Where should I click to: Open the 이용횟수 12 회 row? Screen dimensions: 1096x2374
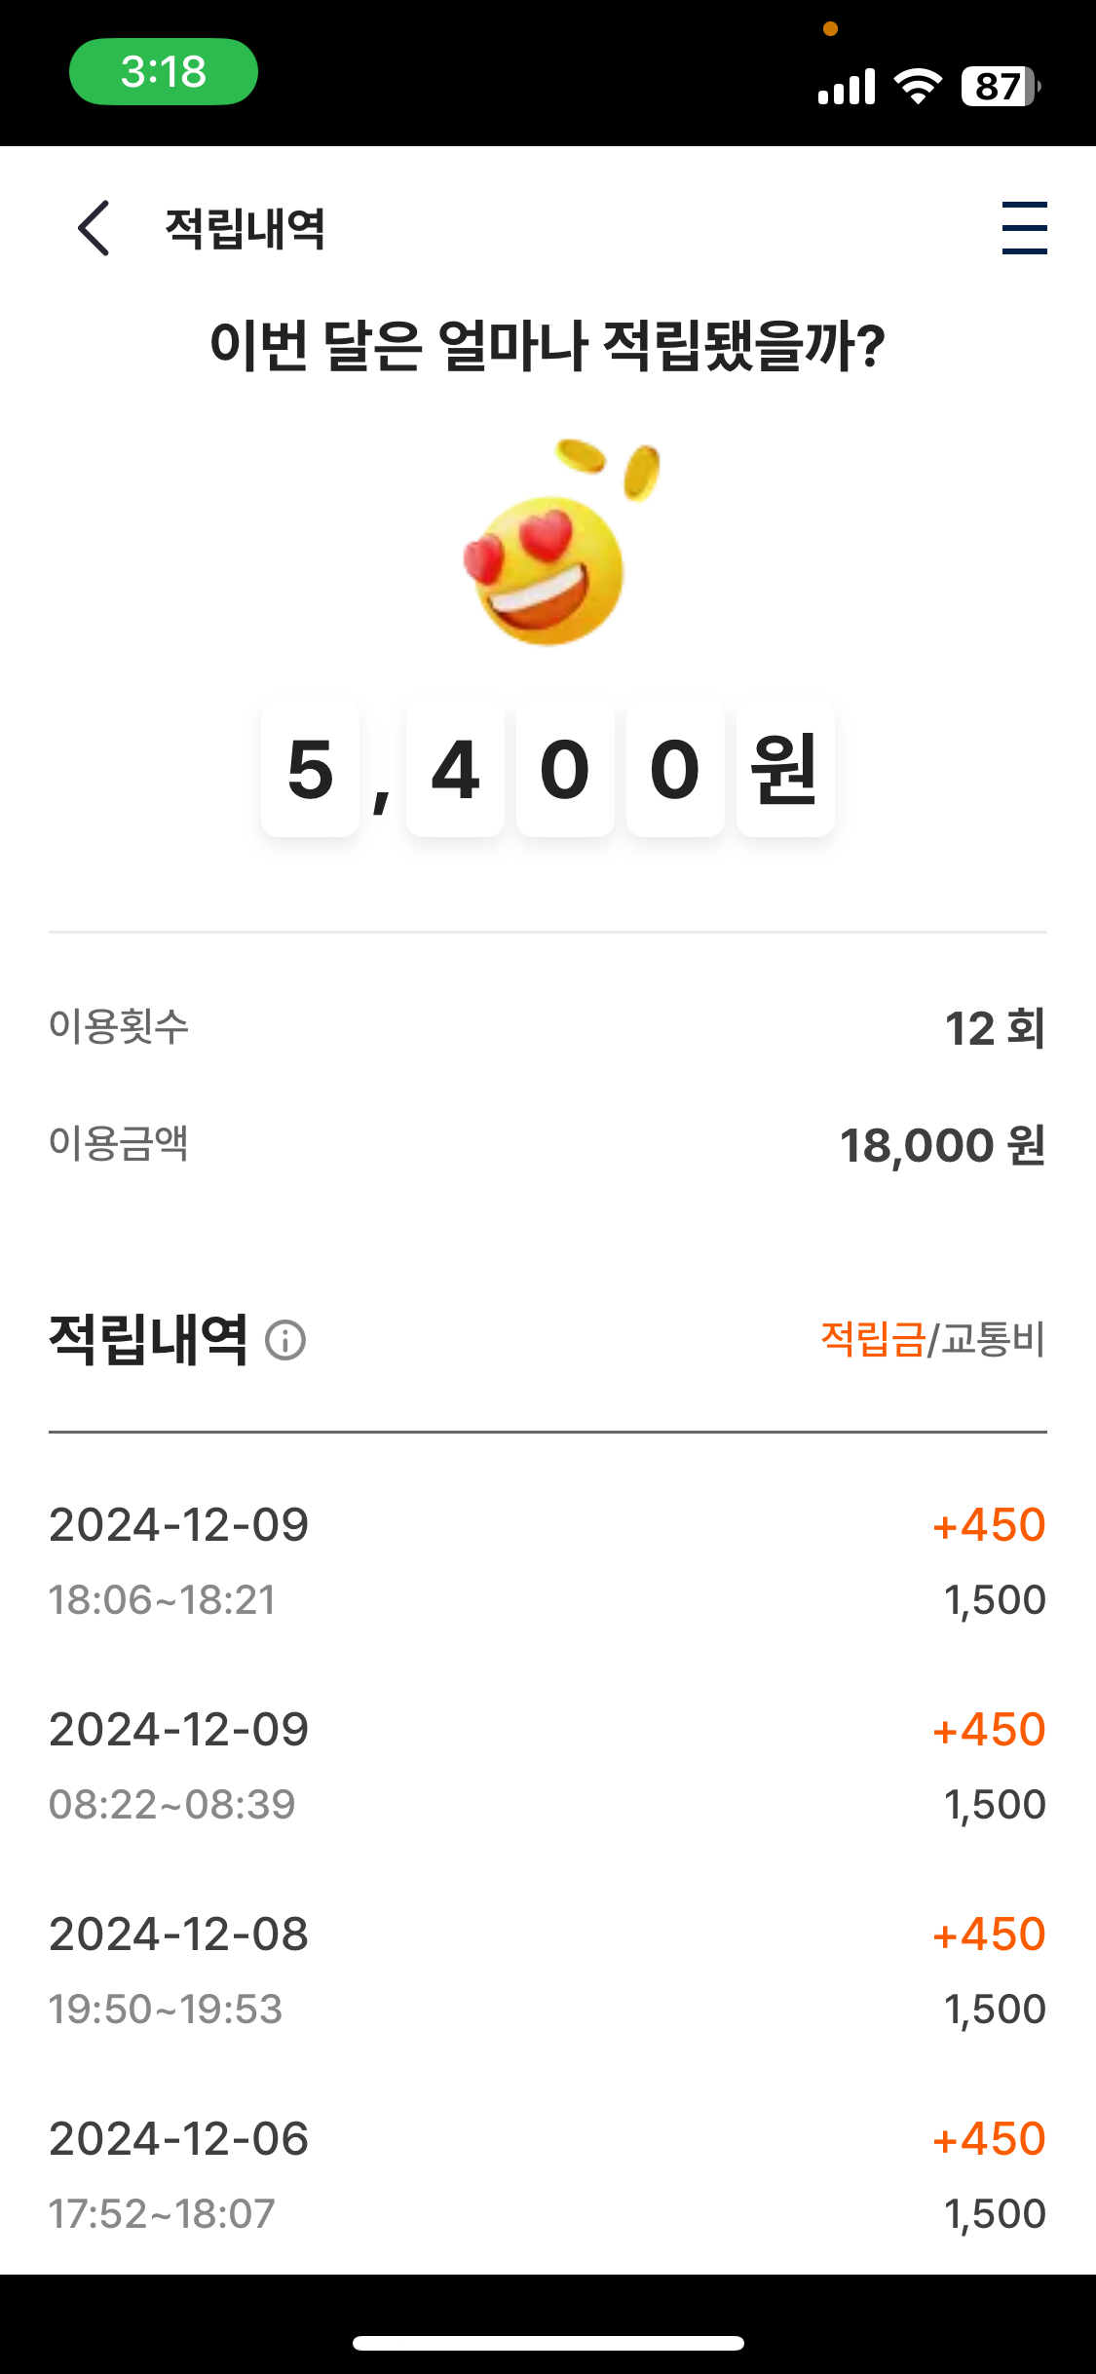click(548, 1027)
